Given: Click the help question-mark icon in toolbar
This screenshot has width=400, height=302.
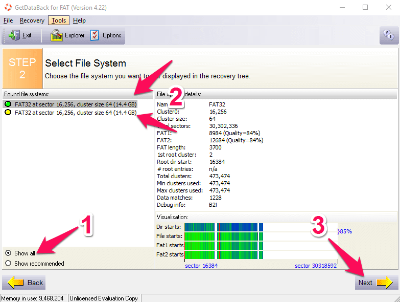Looking at the screenshot, I should click(389, 35).
